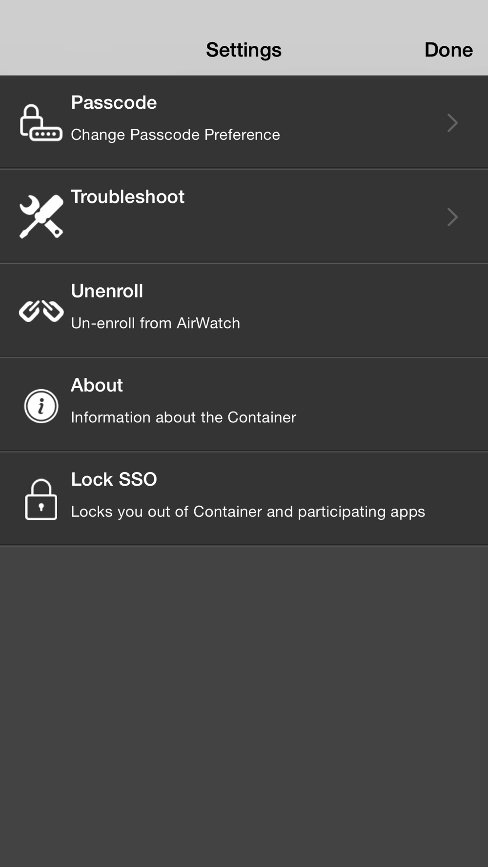The width and height of the screenshot is (488, 867).
Task: Select the Unenroll title text
Action: coord(107,291)
